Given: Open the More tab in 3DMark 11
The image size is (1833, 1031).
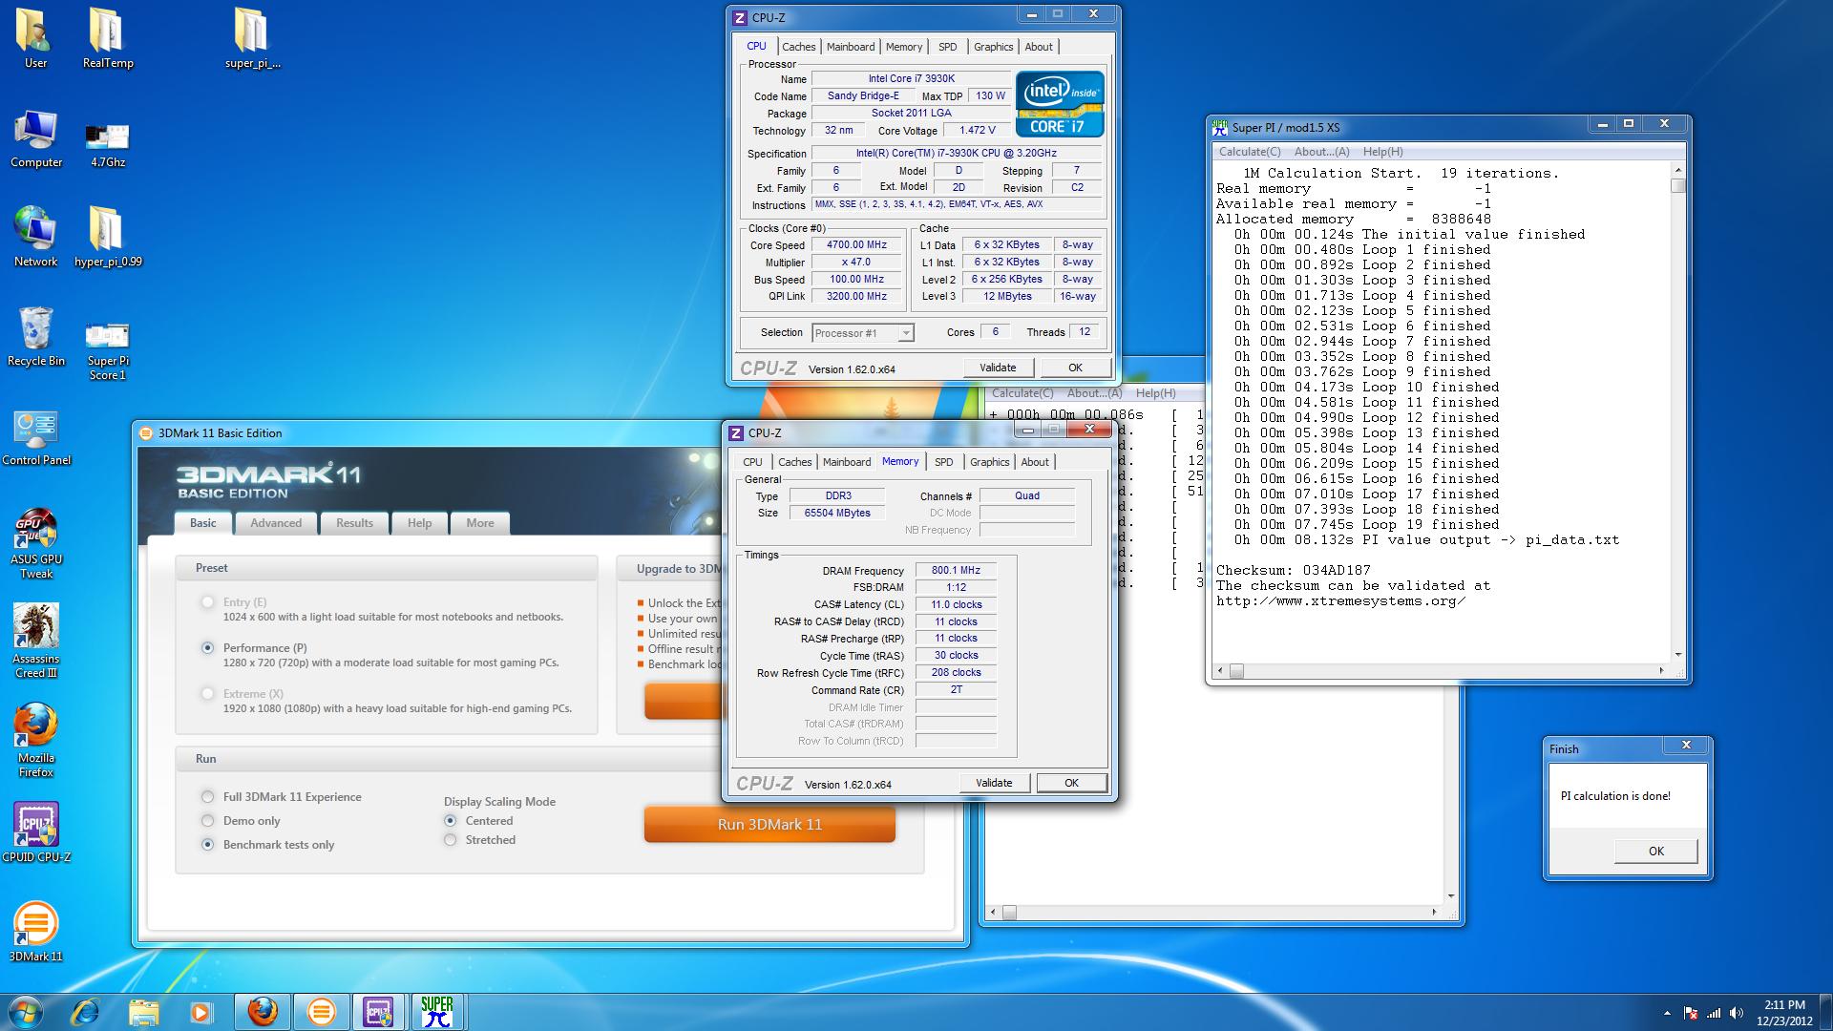Looking at the screenshot, I should (x=480, y=523).
